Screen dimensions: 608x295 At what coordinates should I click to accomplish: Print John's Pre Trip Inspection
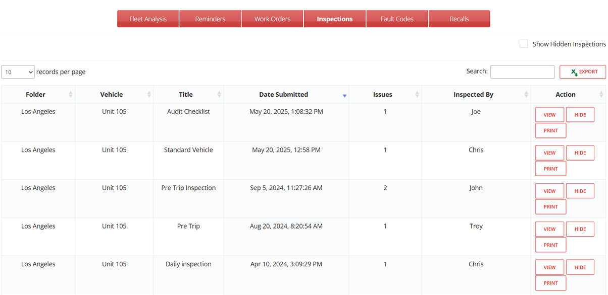pyautogui.click(x=550, y=206)
